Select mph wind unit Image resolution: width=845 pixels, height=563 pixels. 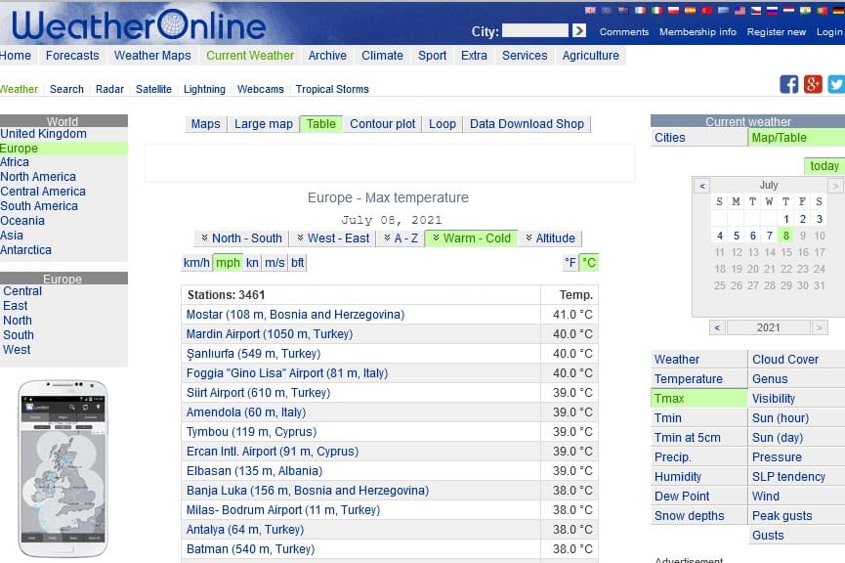click(228, 263)
